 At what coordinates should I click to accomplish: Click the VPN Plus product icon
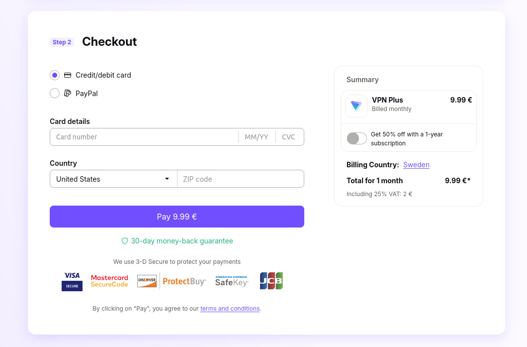(x=356, y=106)
